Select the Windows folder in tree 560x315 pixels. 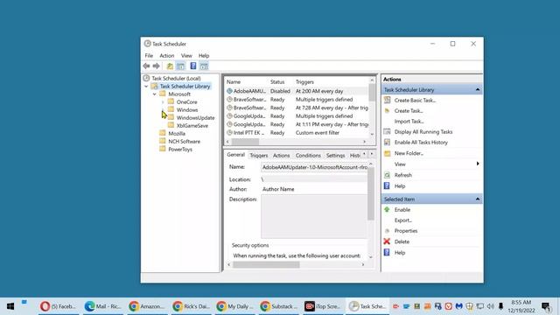tap(187, 110)
